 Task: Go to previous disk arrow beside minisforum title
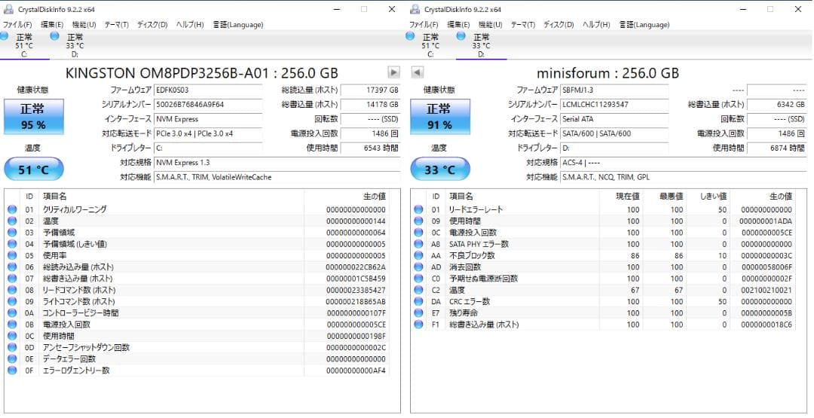pyautogui.click(x=417, y=72)
